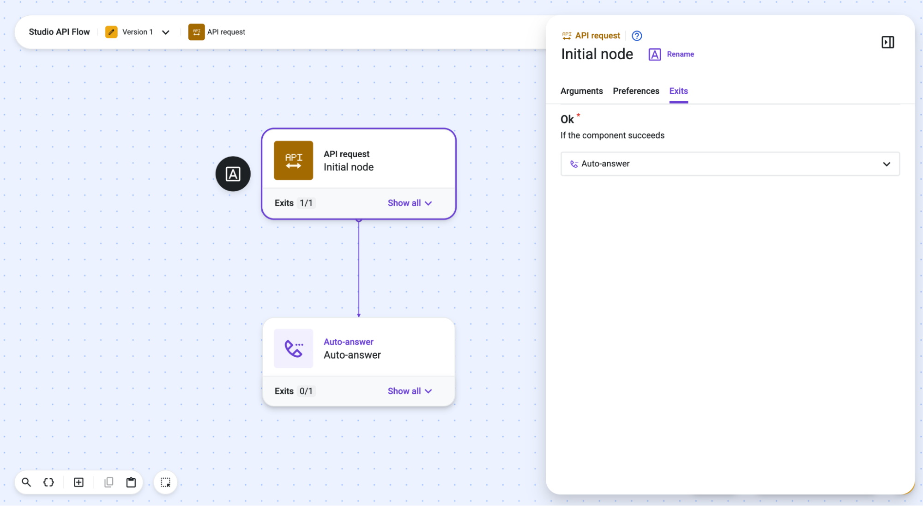Click the rename A icon in side panel
The width and height of the screenshot is (923, 506).
point(654,55)
